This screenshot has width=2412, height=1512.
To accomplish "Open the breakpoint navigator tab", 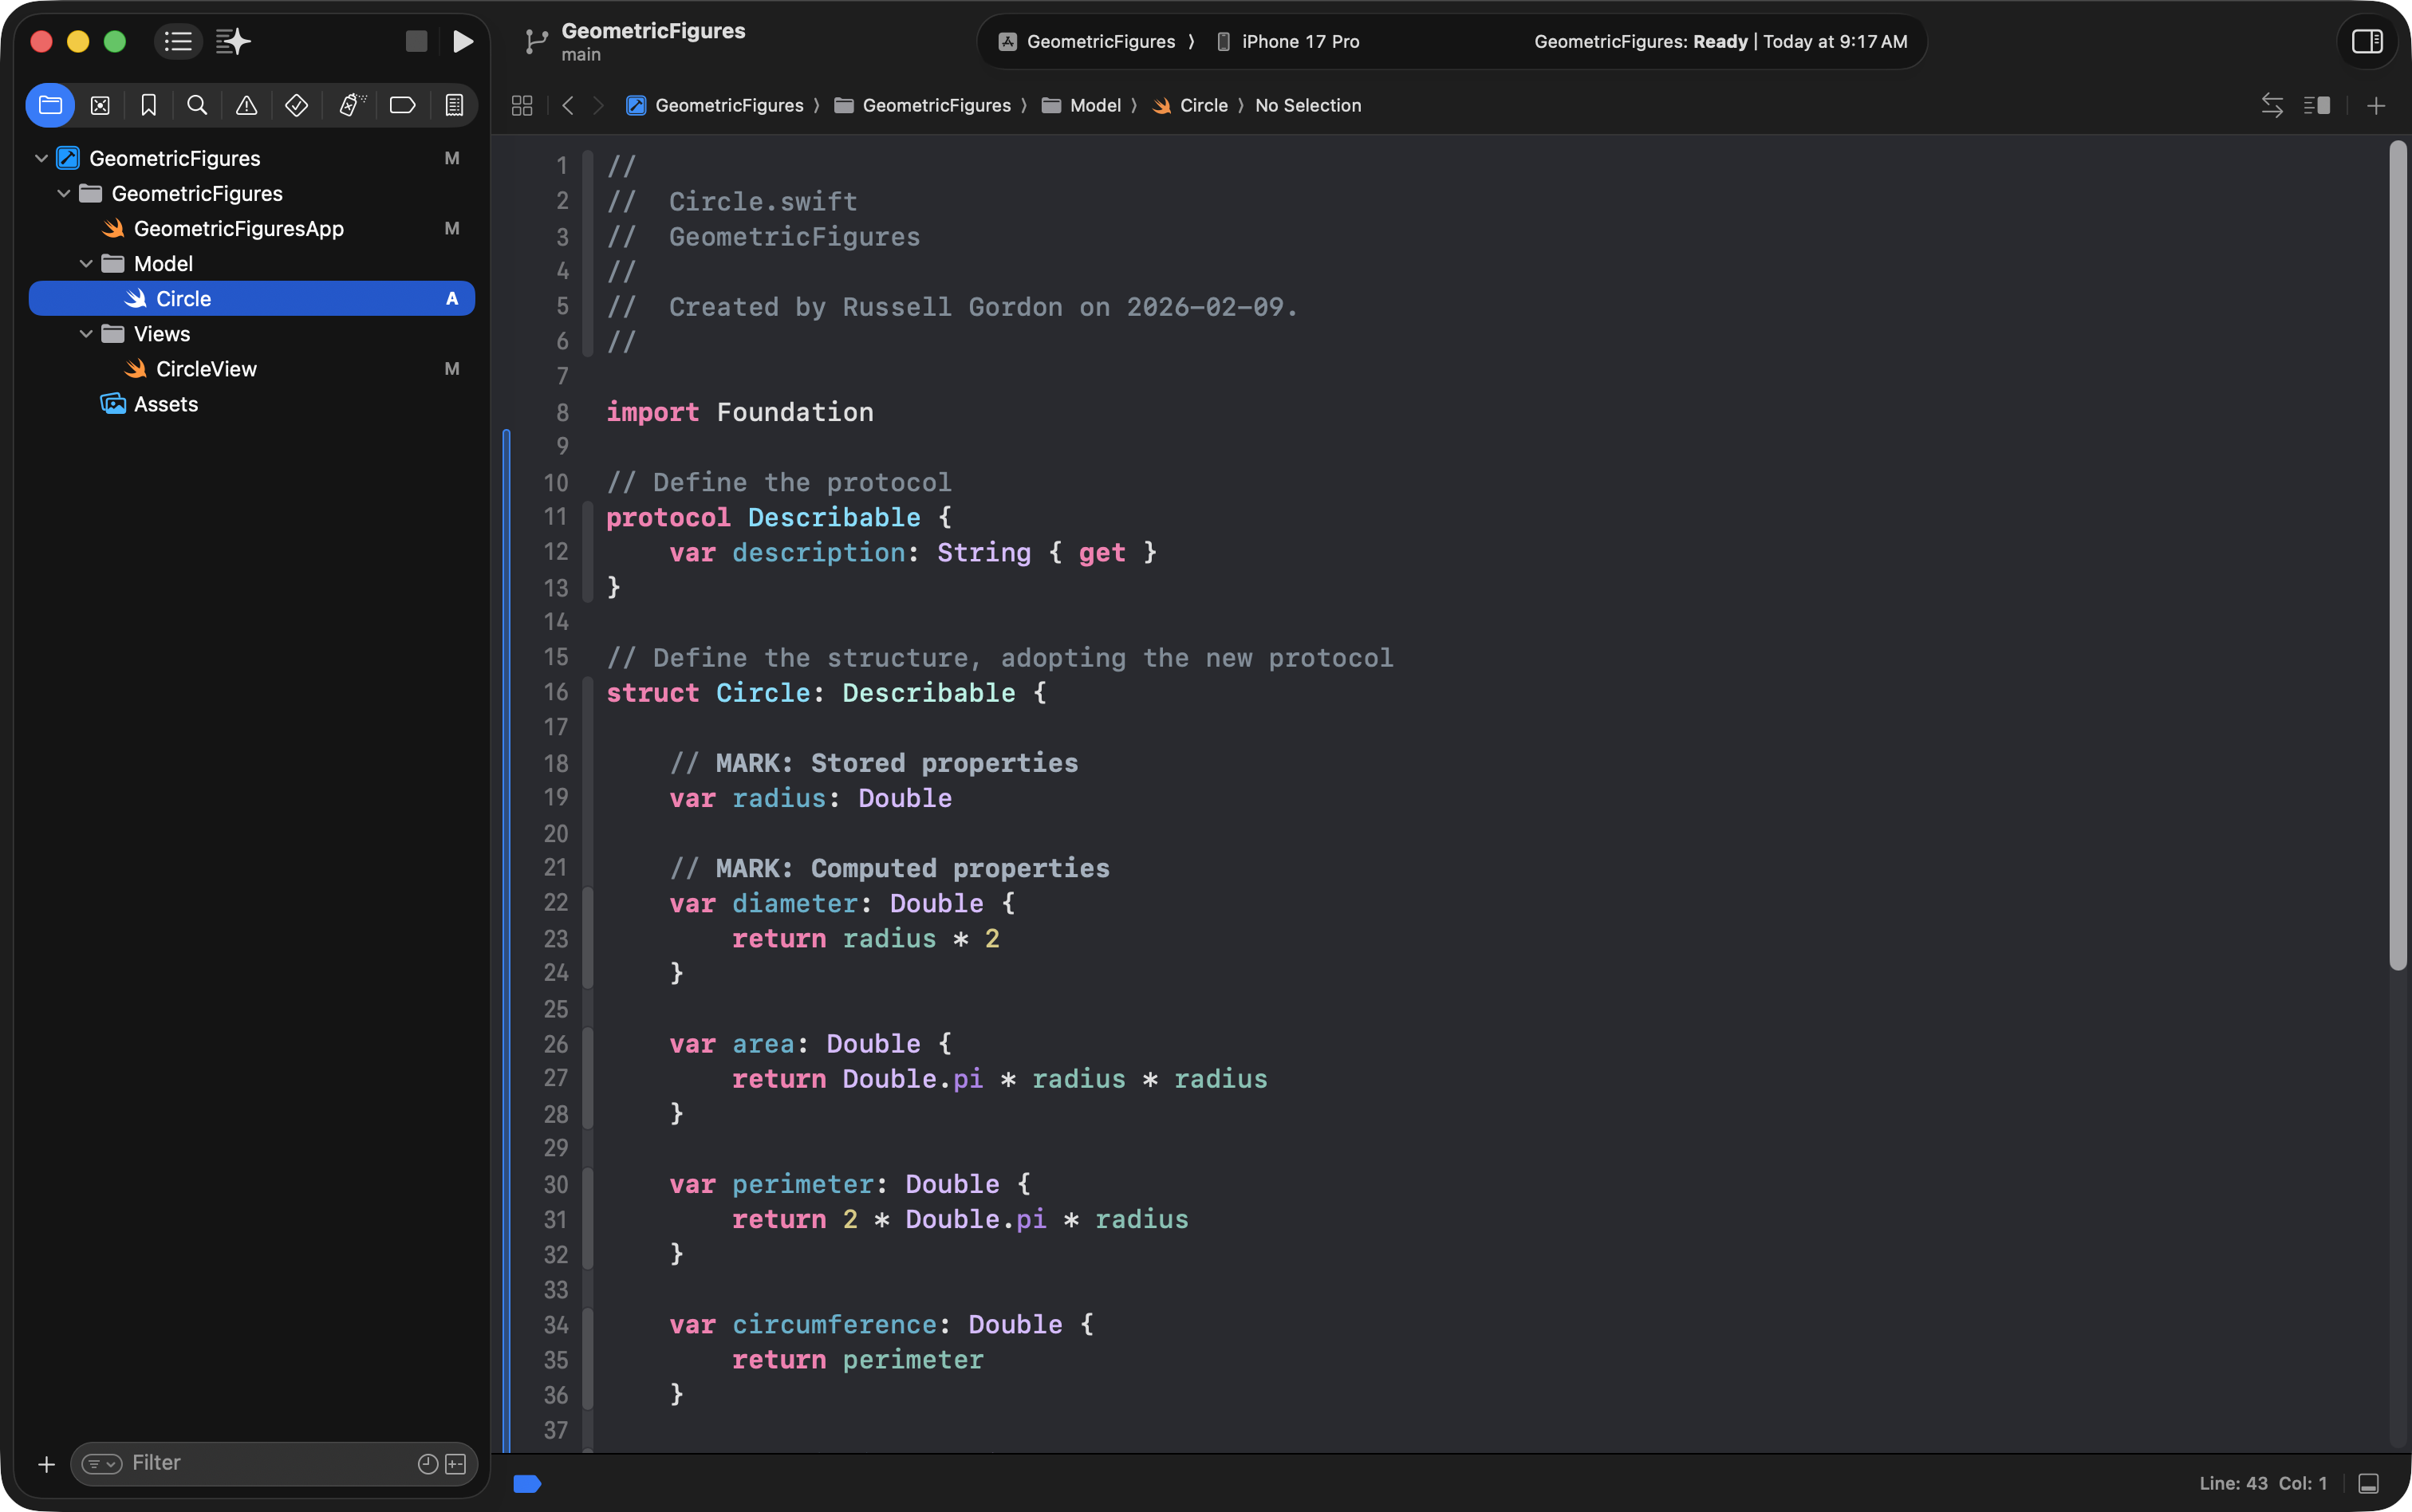I will pos(402,105).
